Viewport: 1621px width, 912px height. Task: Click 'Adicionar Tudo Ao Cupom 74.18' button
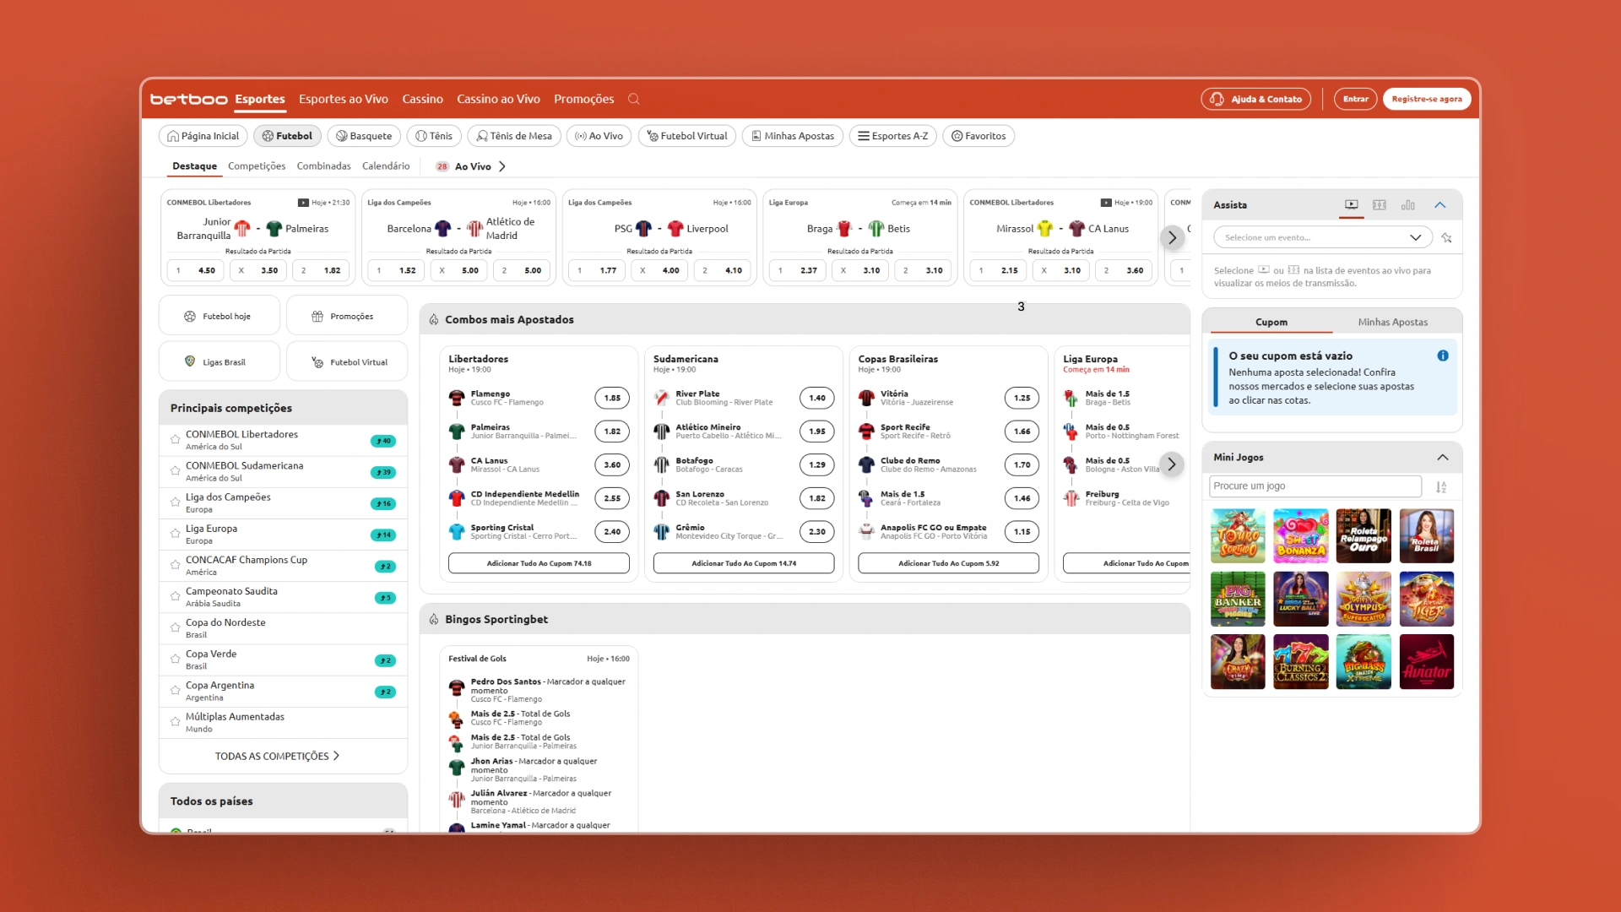539,563
